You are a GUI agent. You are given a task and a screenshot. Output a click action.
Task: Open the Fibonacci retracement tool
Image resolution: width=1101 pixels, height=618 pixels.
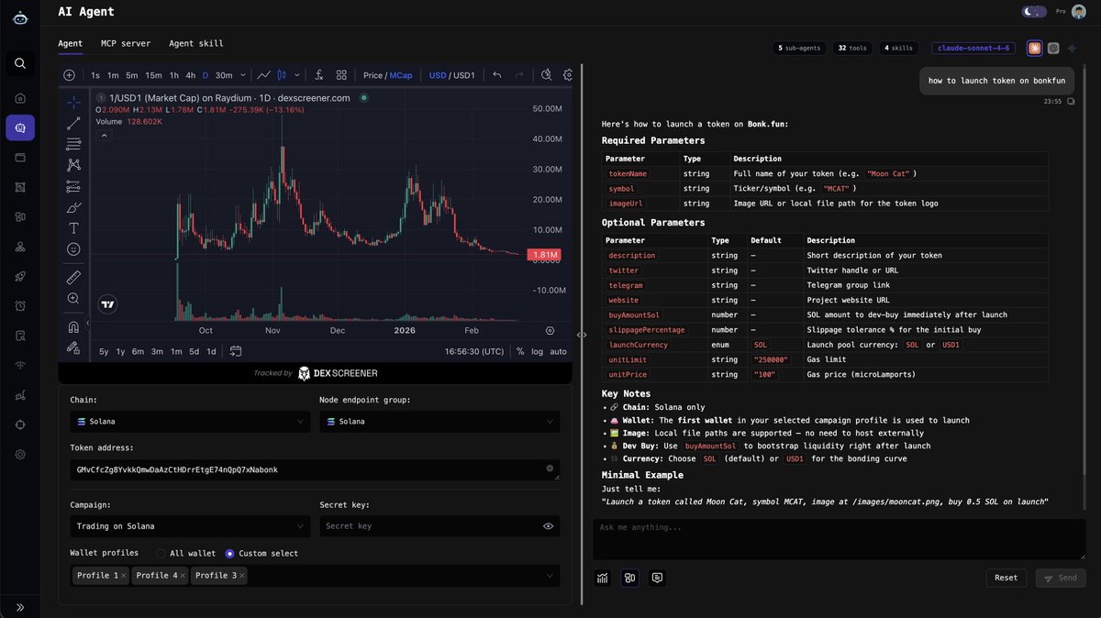pos(73,144)
